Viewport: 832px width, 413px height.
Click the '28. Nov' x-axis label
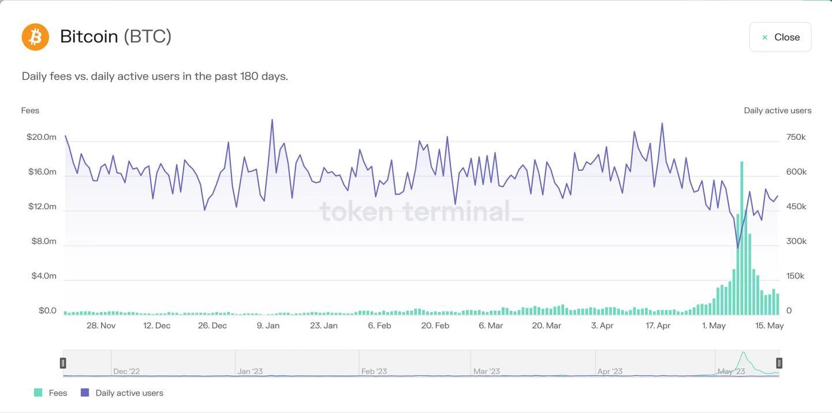[x=101, y=326]
